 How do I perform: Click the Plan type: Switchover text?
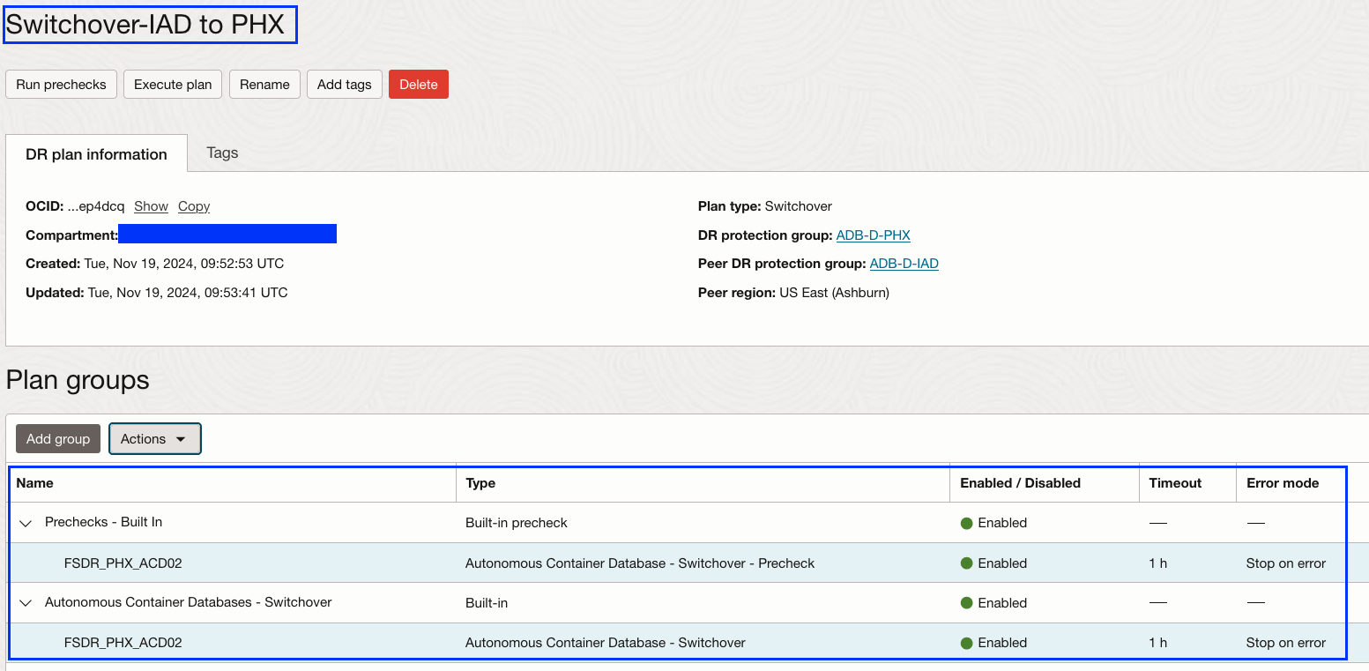(x=764, y=206)
